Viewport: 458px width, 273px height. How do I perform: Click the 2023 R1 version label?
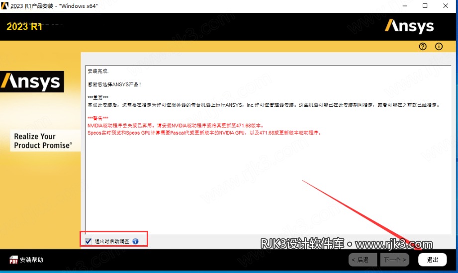coord(24,26)
